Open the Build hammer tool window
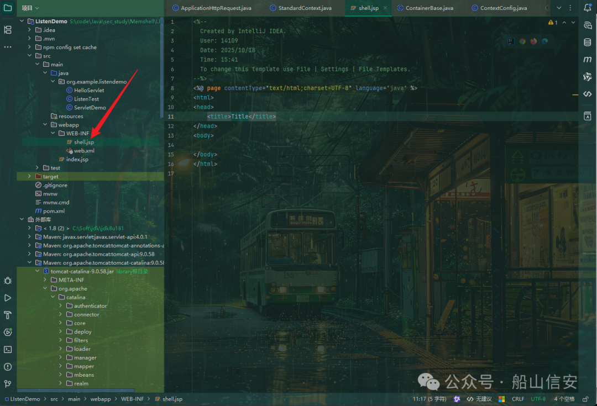597x406 pixels. tap(8, 315)
